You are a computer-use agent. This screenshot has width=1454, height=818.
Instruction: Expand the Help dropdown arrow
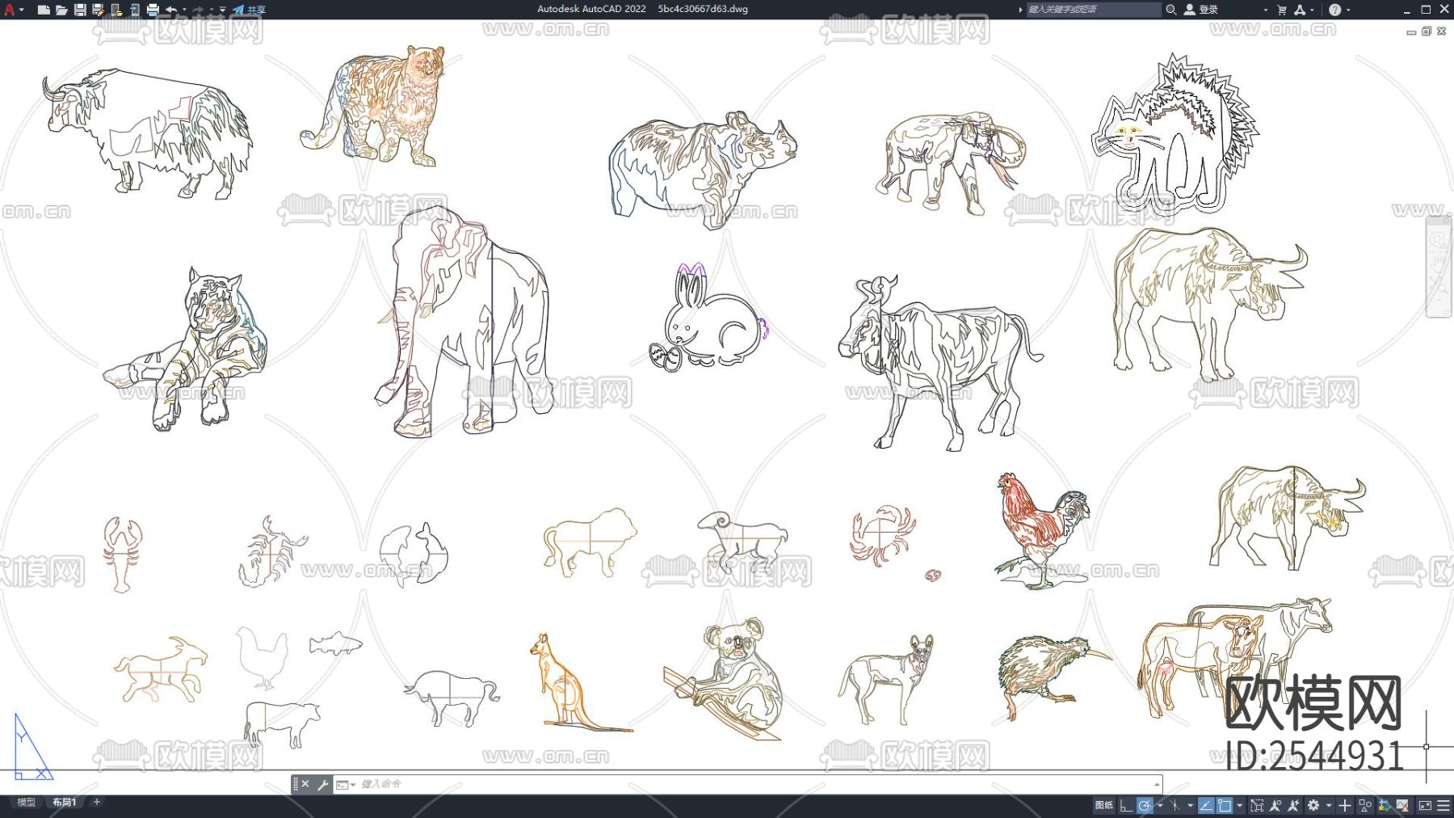tap(1348, 10)
